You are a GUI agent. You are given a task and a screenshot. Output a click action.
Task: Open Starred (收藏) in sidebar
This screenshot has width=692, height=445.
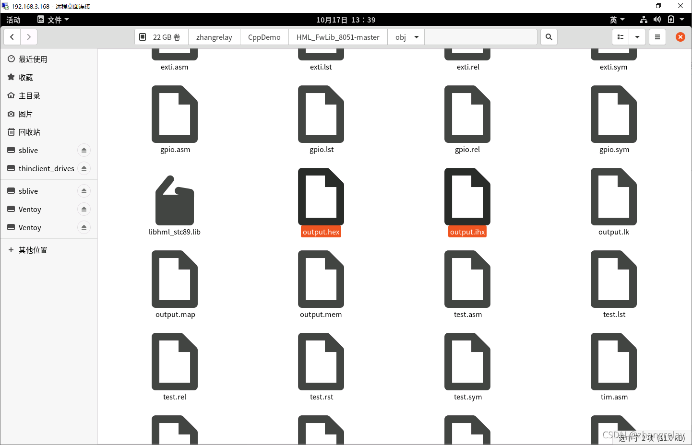pyautogui.click(x=49, y=77)
